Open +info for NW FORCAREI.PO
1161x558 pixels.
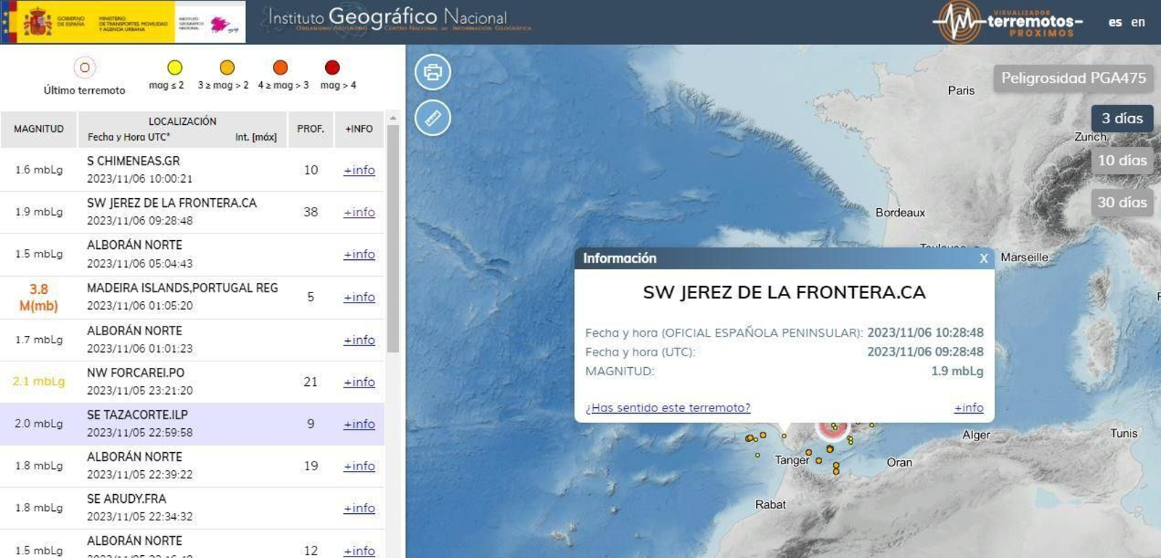click(x=359, y=382)
